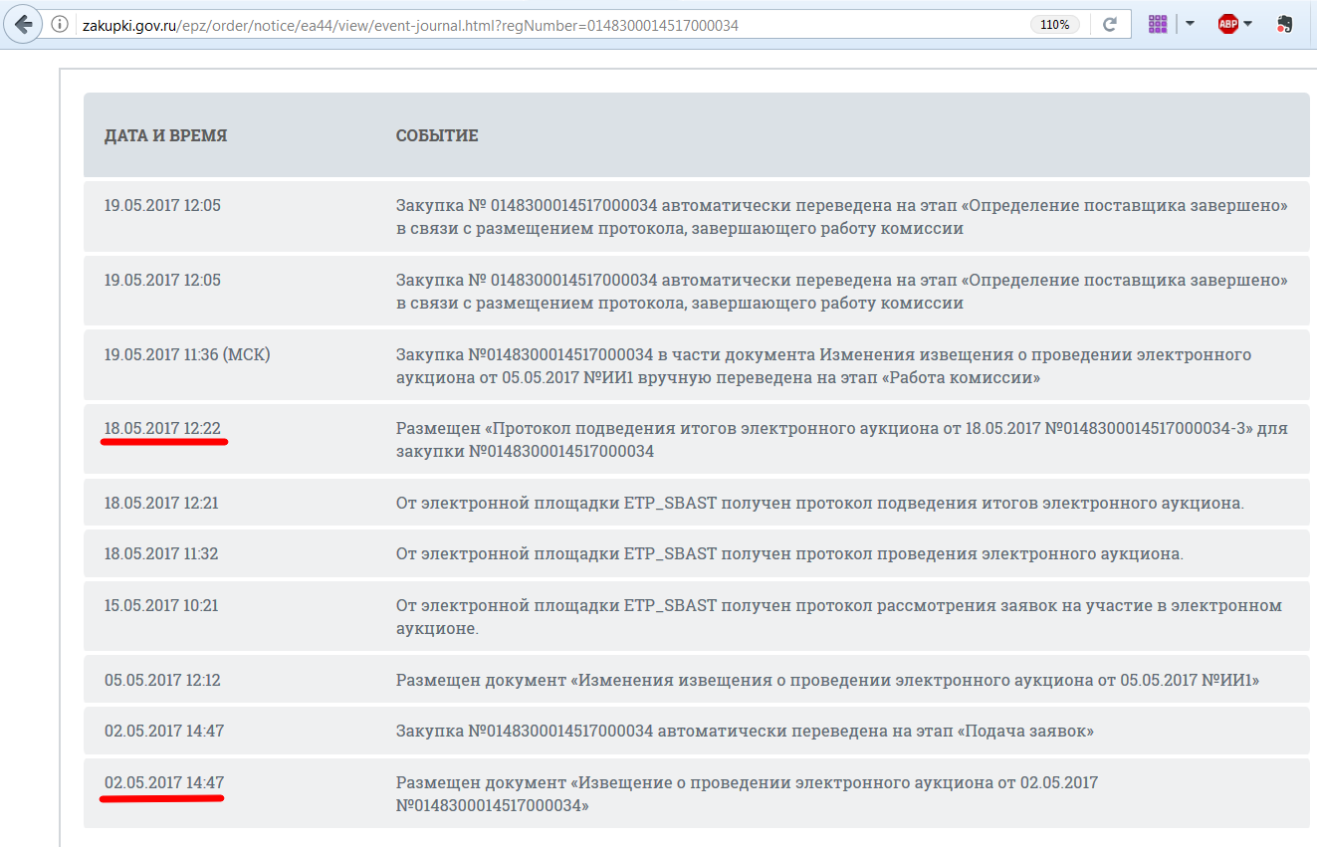Click event 'протокол рассмотрения заявок на участие'
Viewport: 1317px width, 847px height.
pos(839,617)
